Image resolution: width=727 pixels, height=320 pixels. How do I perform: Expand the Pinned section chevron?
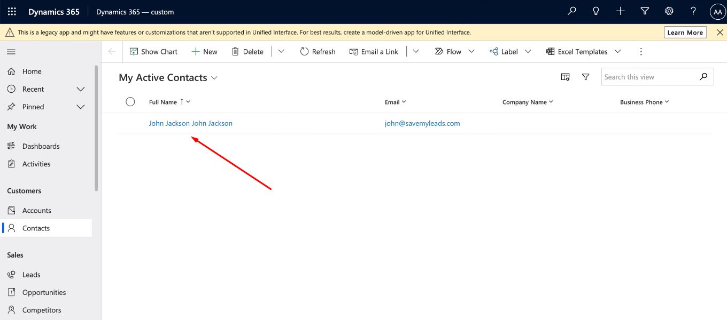point(81,107)
